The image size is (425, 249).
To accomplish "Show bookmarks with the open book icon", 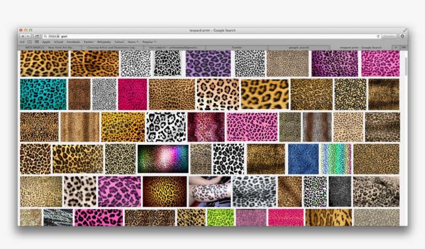I will (30, 42).
